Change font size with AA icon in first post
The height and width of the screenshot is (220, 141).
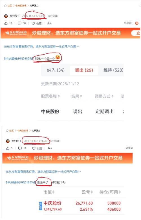click(49, 23)
